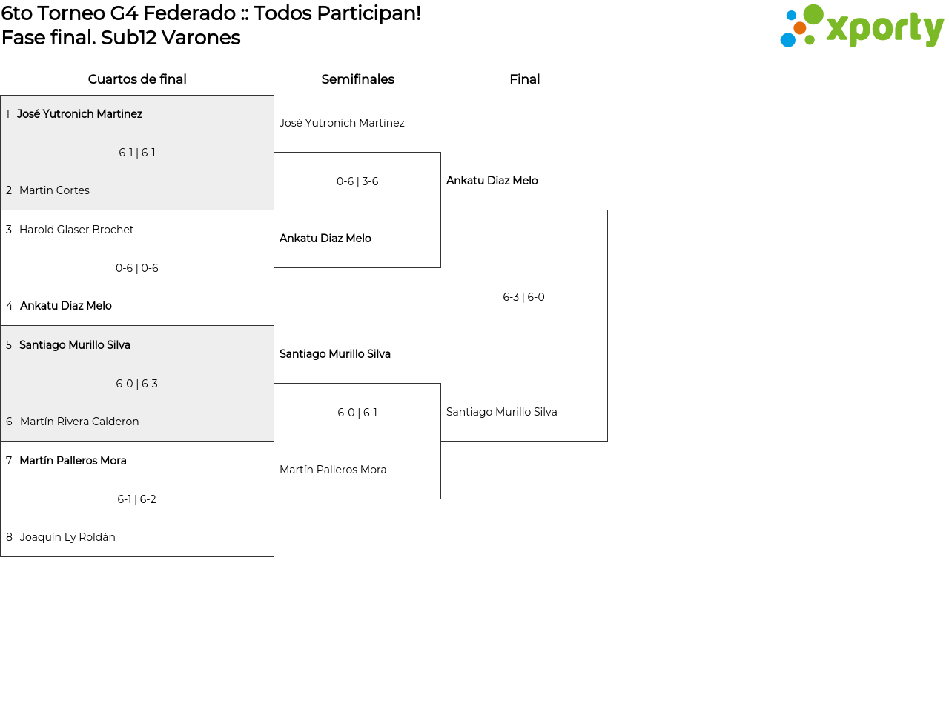
Task: Click on Harold Glaser Brochet
Action: (x=76, y=230)
